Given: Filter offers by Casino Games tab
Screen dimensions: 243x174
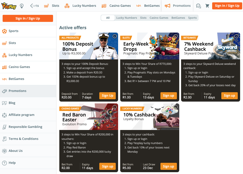Looking at the screenshot, I should coord(159,18).
